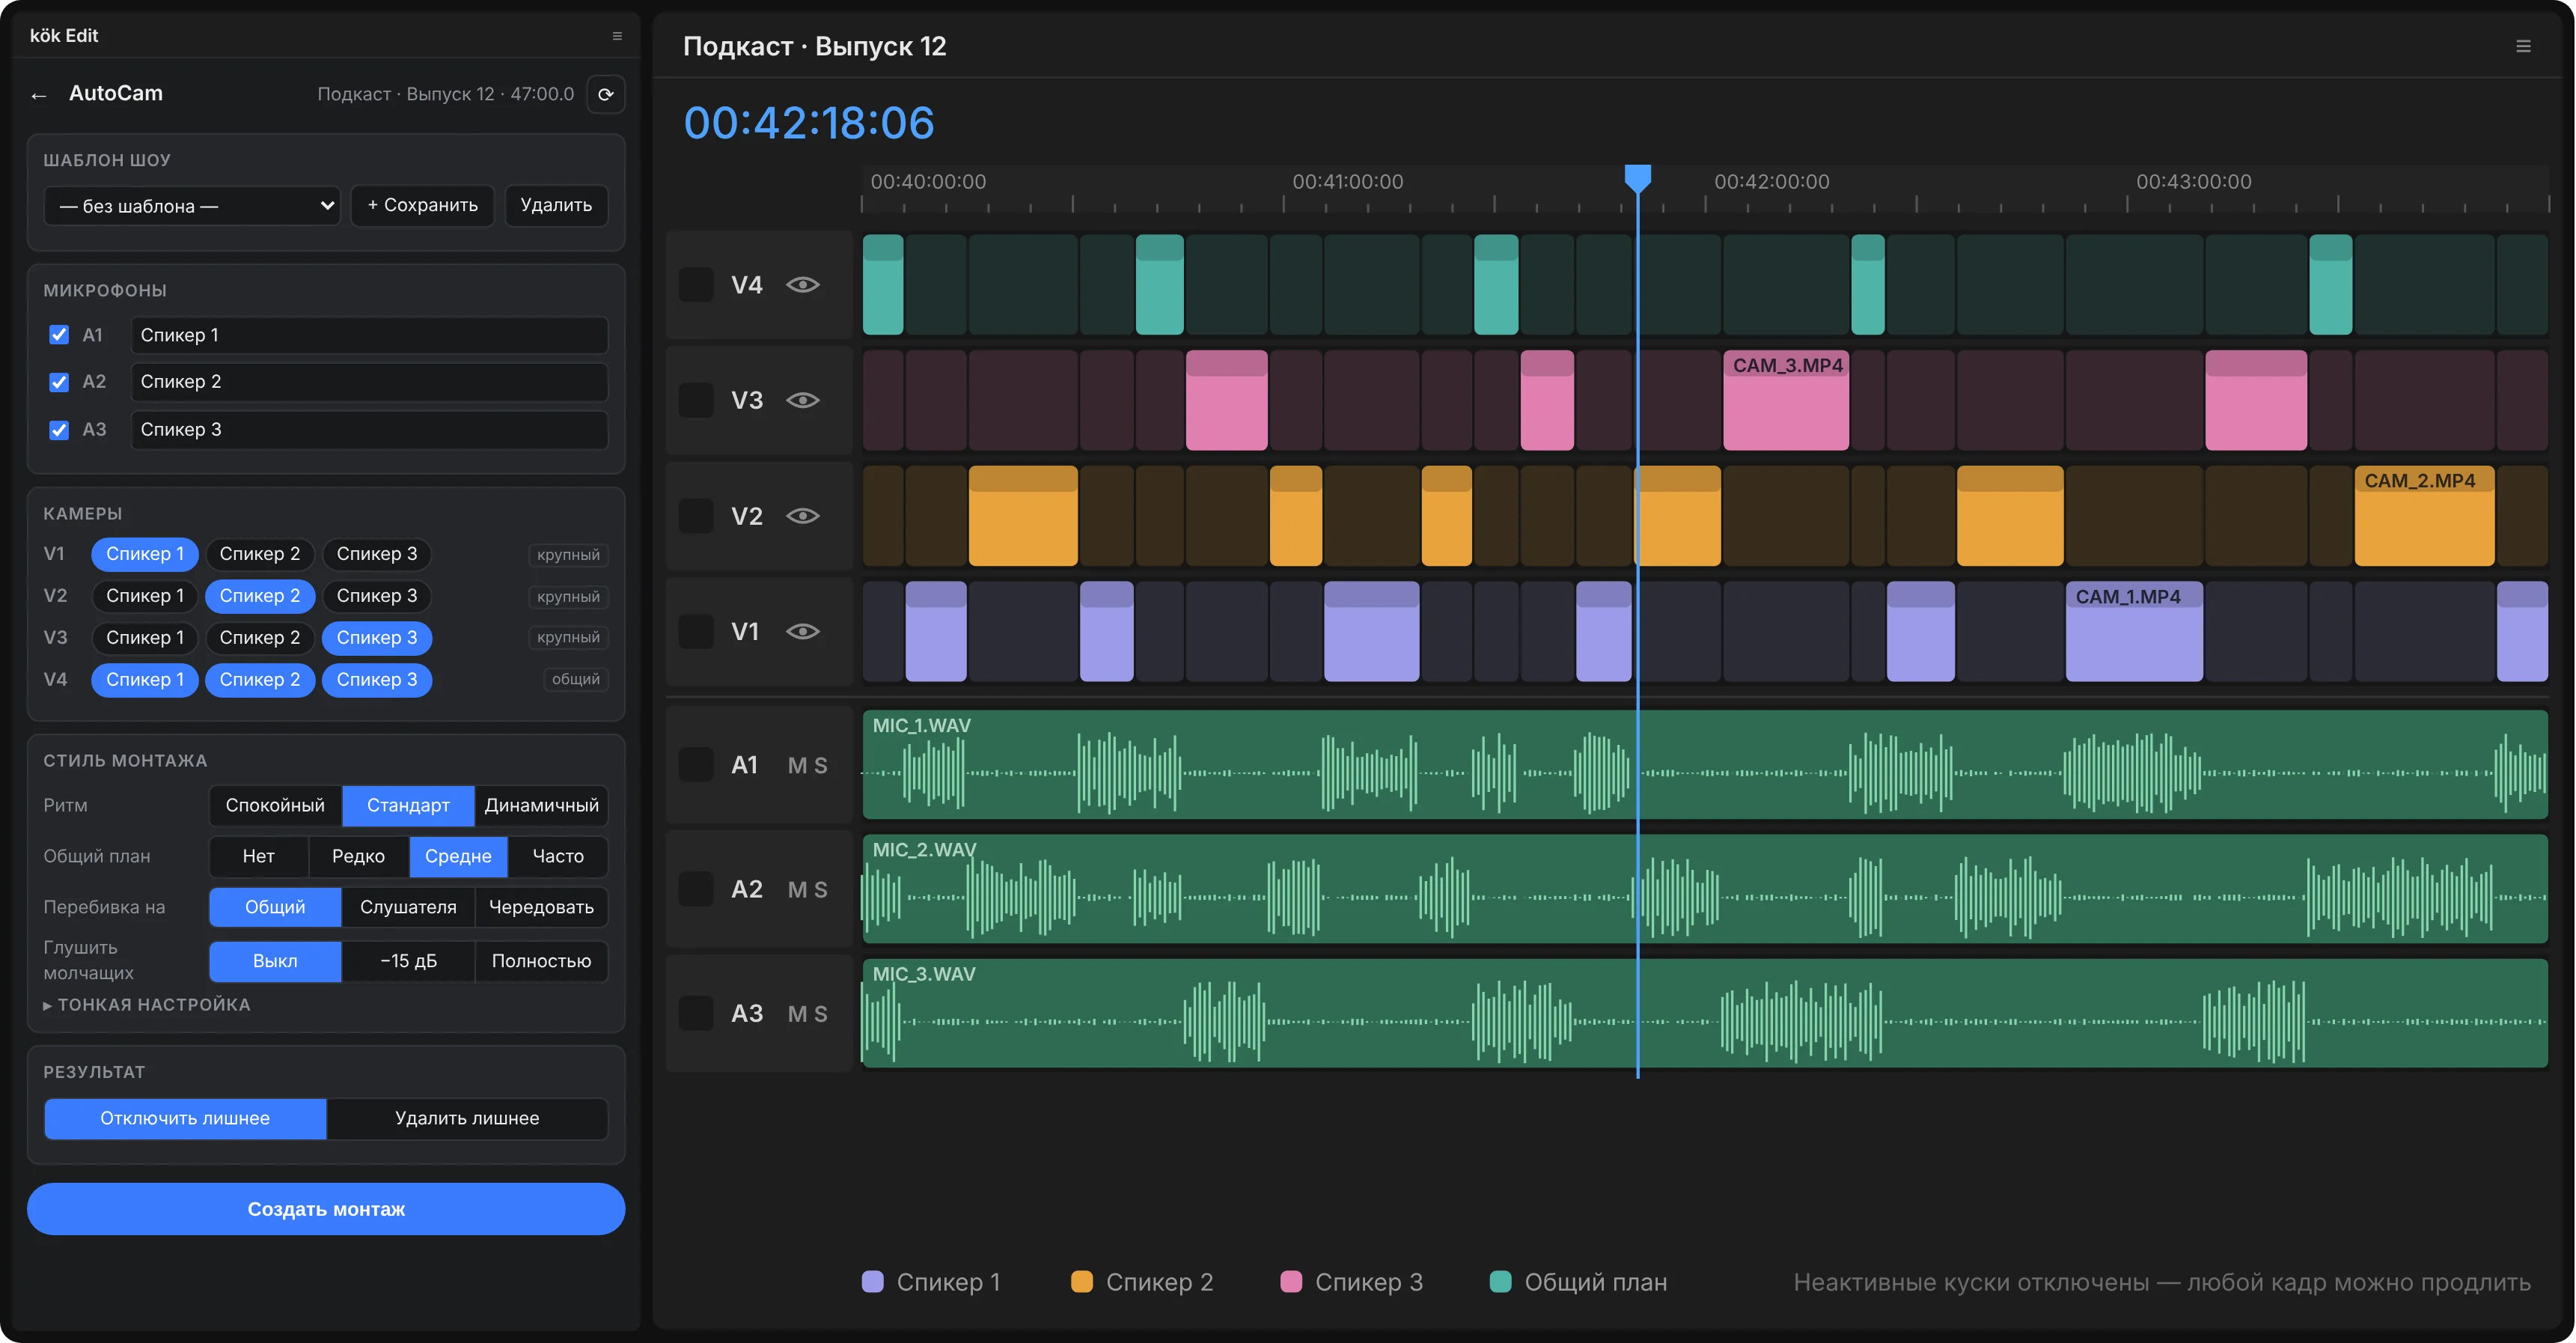Open the kök Edit panel menu icon
The width and height of the screenshot is (2576, 1343).
(617, 36)
